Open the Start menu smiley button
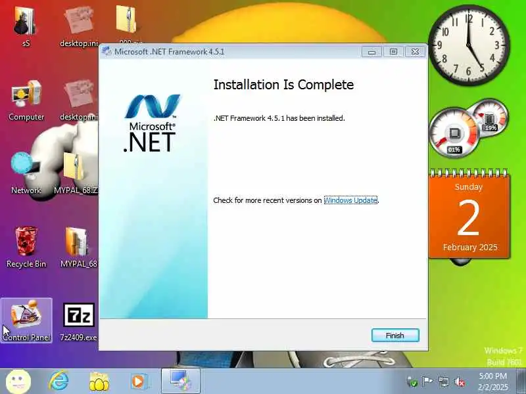The height and width of the screenshot is (394, 526). coord(18,382)
